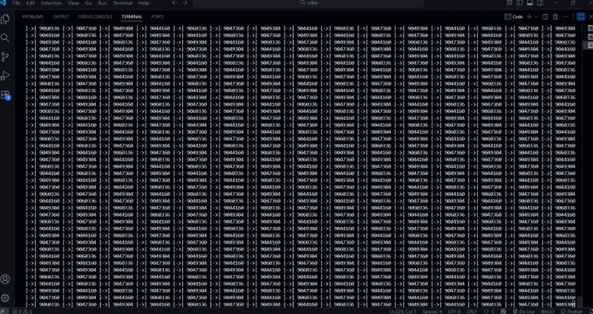Click the VS Code logo icon
The image size is (593, 314).
pyautogui.click(x=3, y=3)
